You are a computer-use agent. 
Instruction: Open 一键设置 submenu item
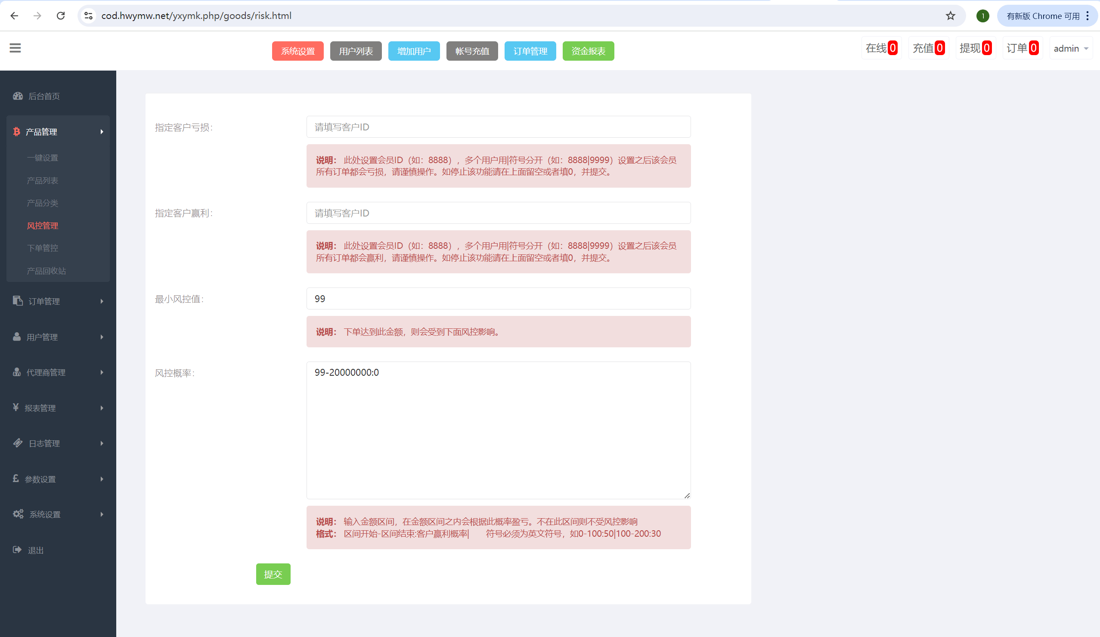point(42,158)
